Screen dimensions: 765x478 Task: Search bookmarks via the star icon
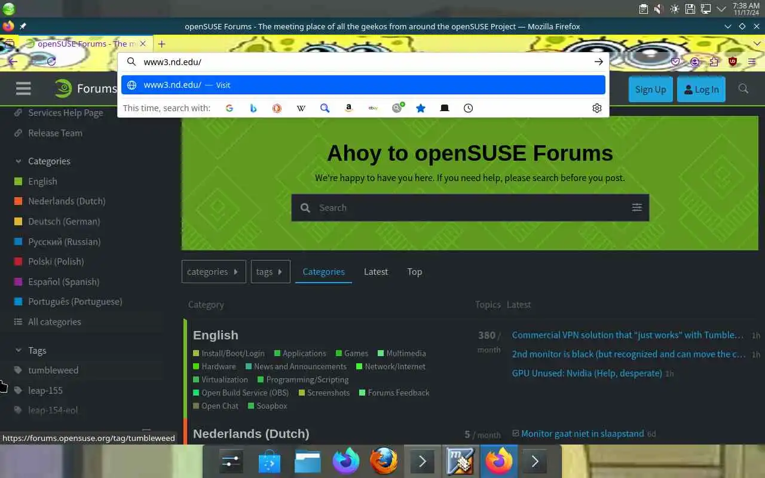(421, 108)
